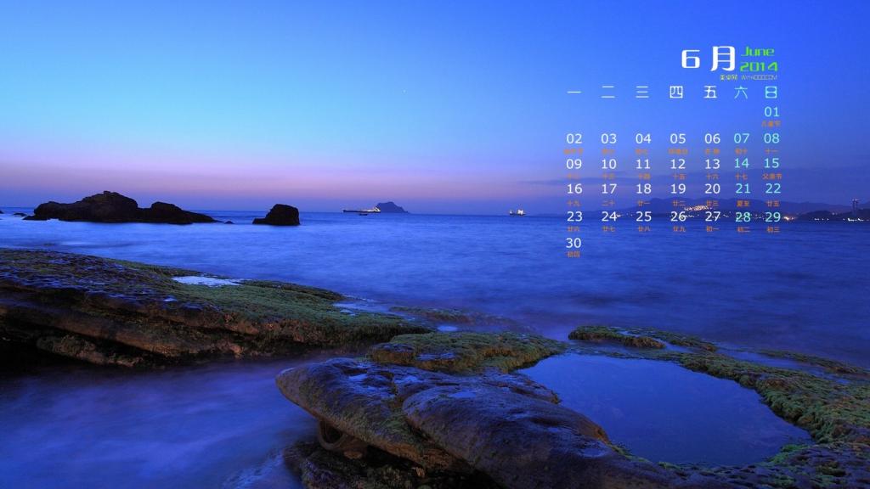
Task: Click the date 01 on the calendar
Action: click(771, 112)
